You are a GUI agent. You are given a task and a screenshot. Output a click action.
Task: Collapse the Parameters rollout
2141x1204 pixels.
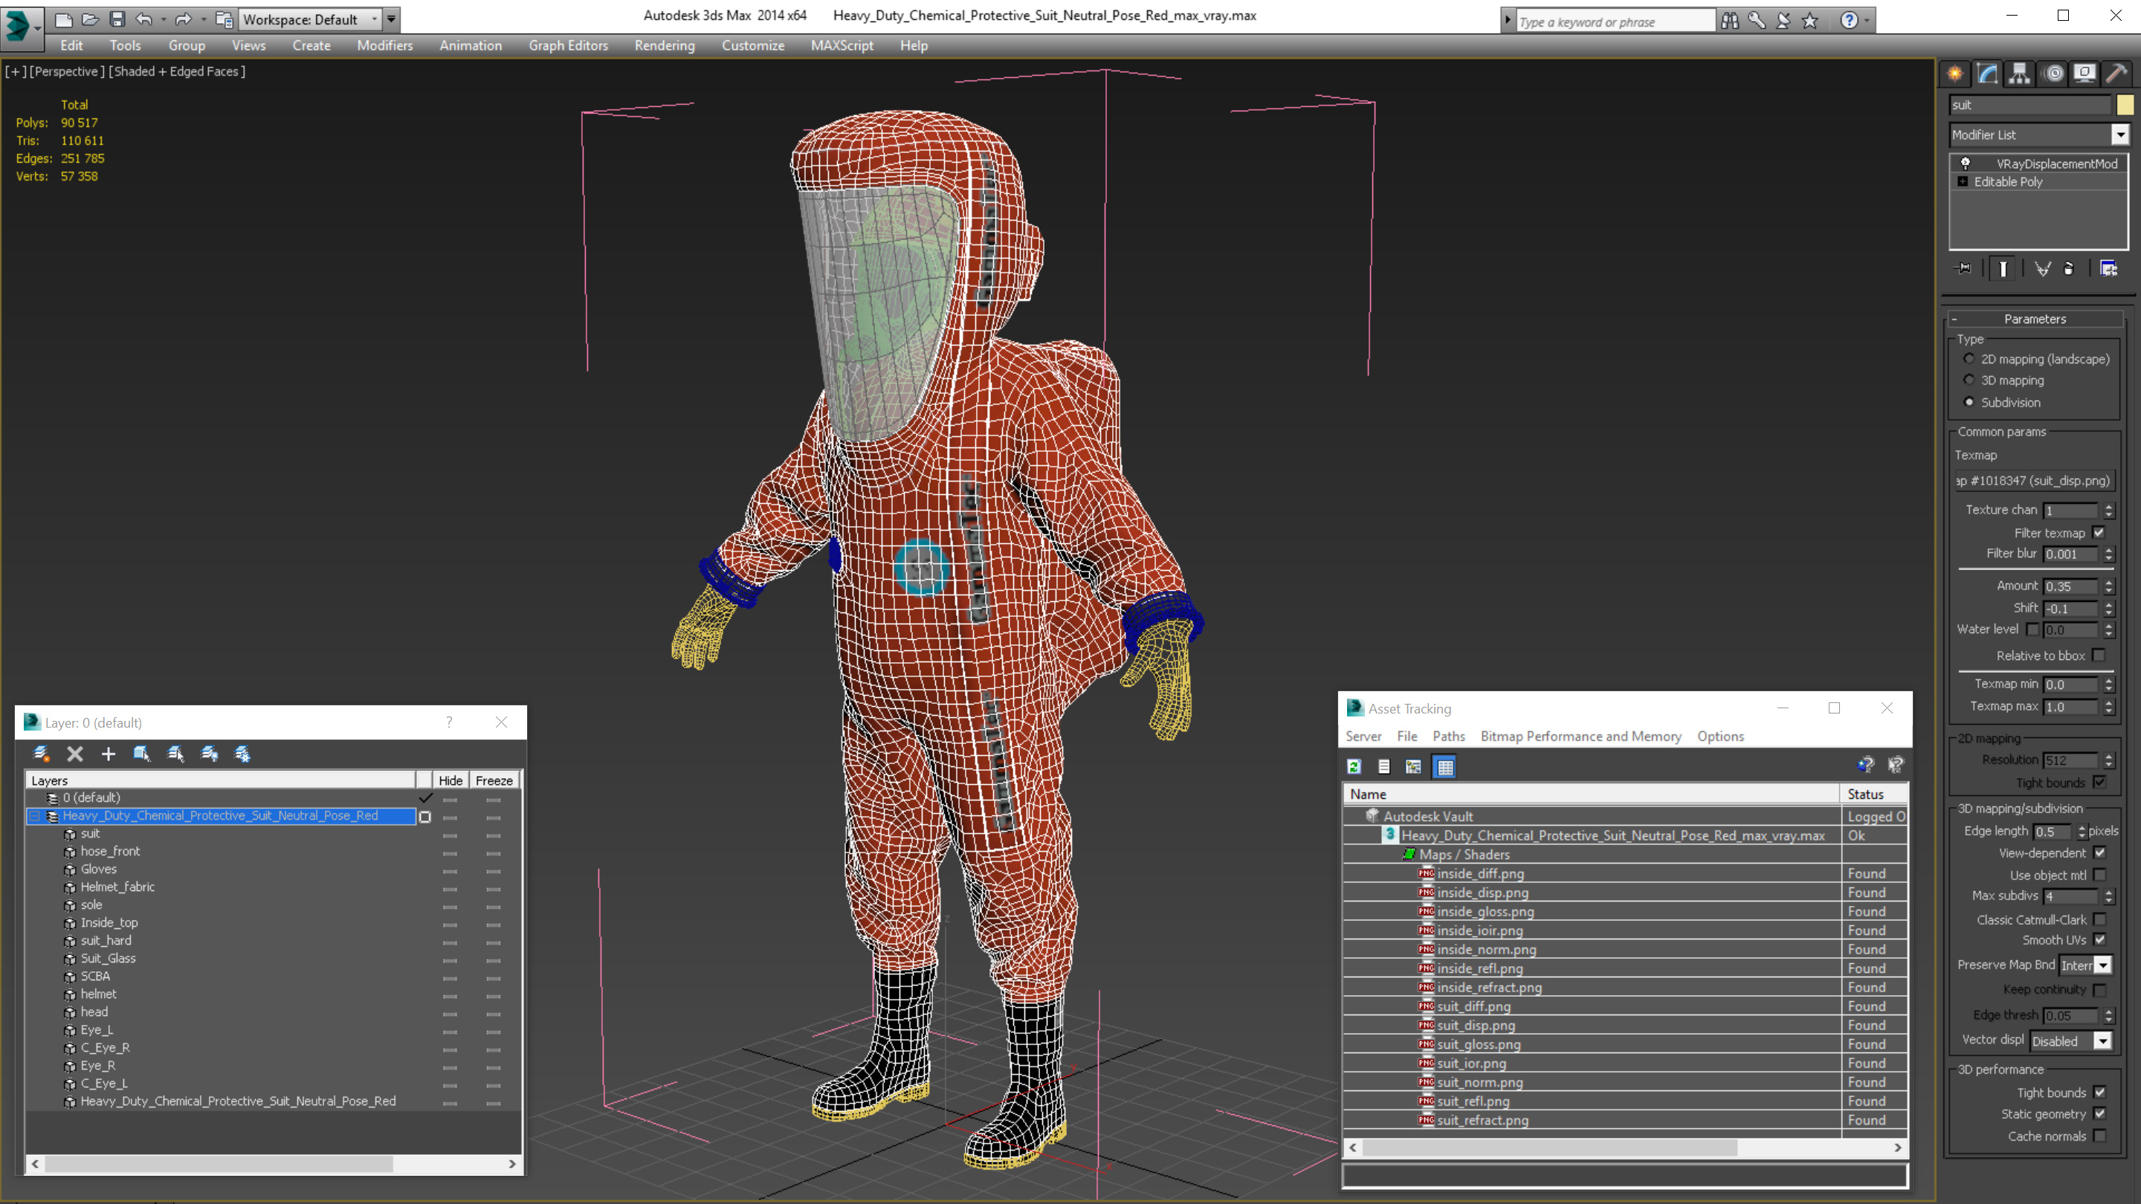[x=2035, y=319]
